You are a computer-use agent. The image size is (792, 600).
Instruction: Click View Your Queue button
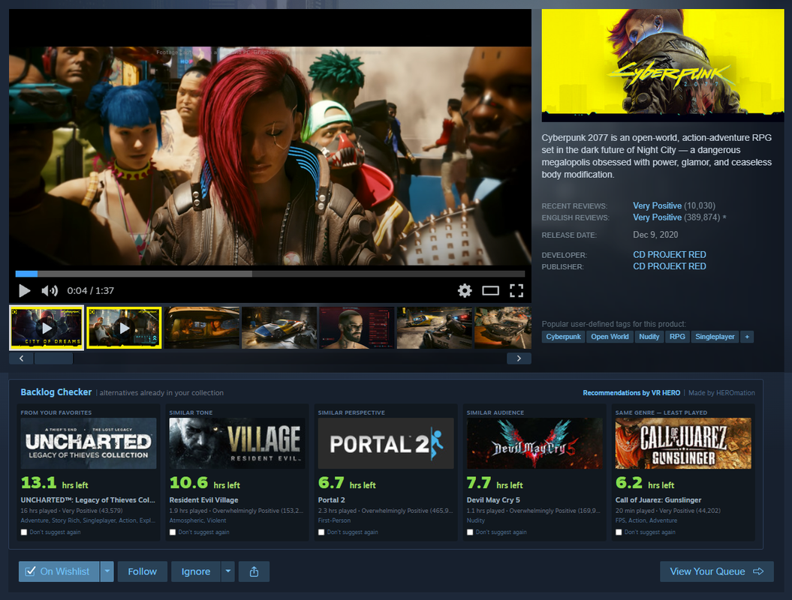point(717,571)
